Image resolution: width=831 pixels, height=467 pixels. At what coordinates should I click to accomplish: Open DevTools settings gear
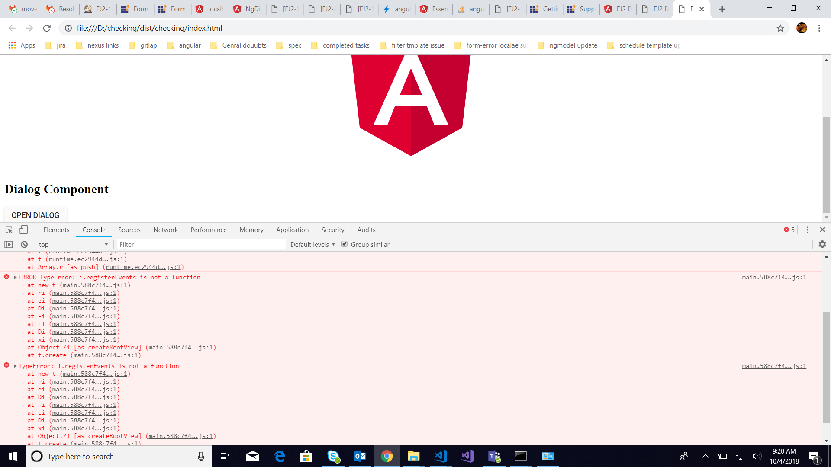822,244
